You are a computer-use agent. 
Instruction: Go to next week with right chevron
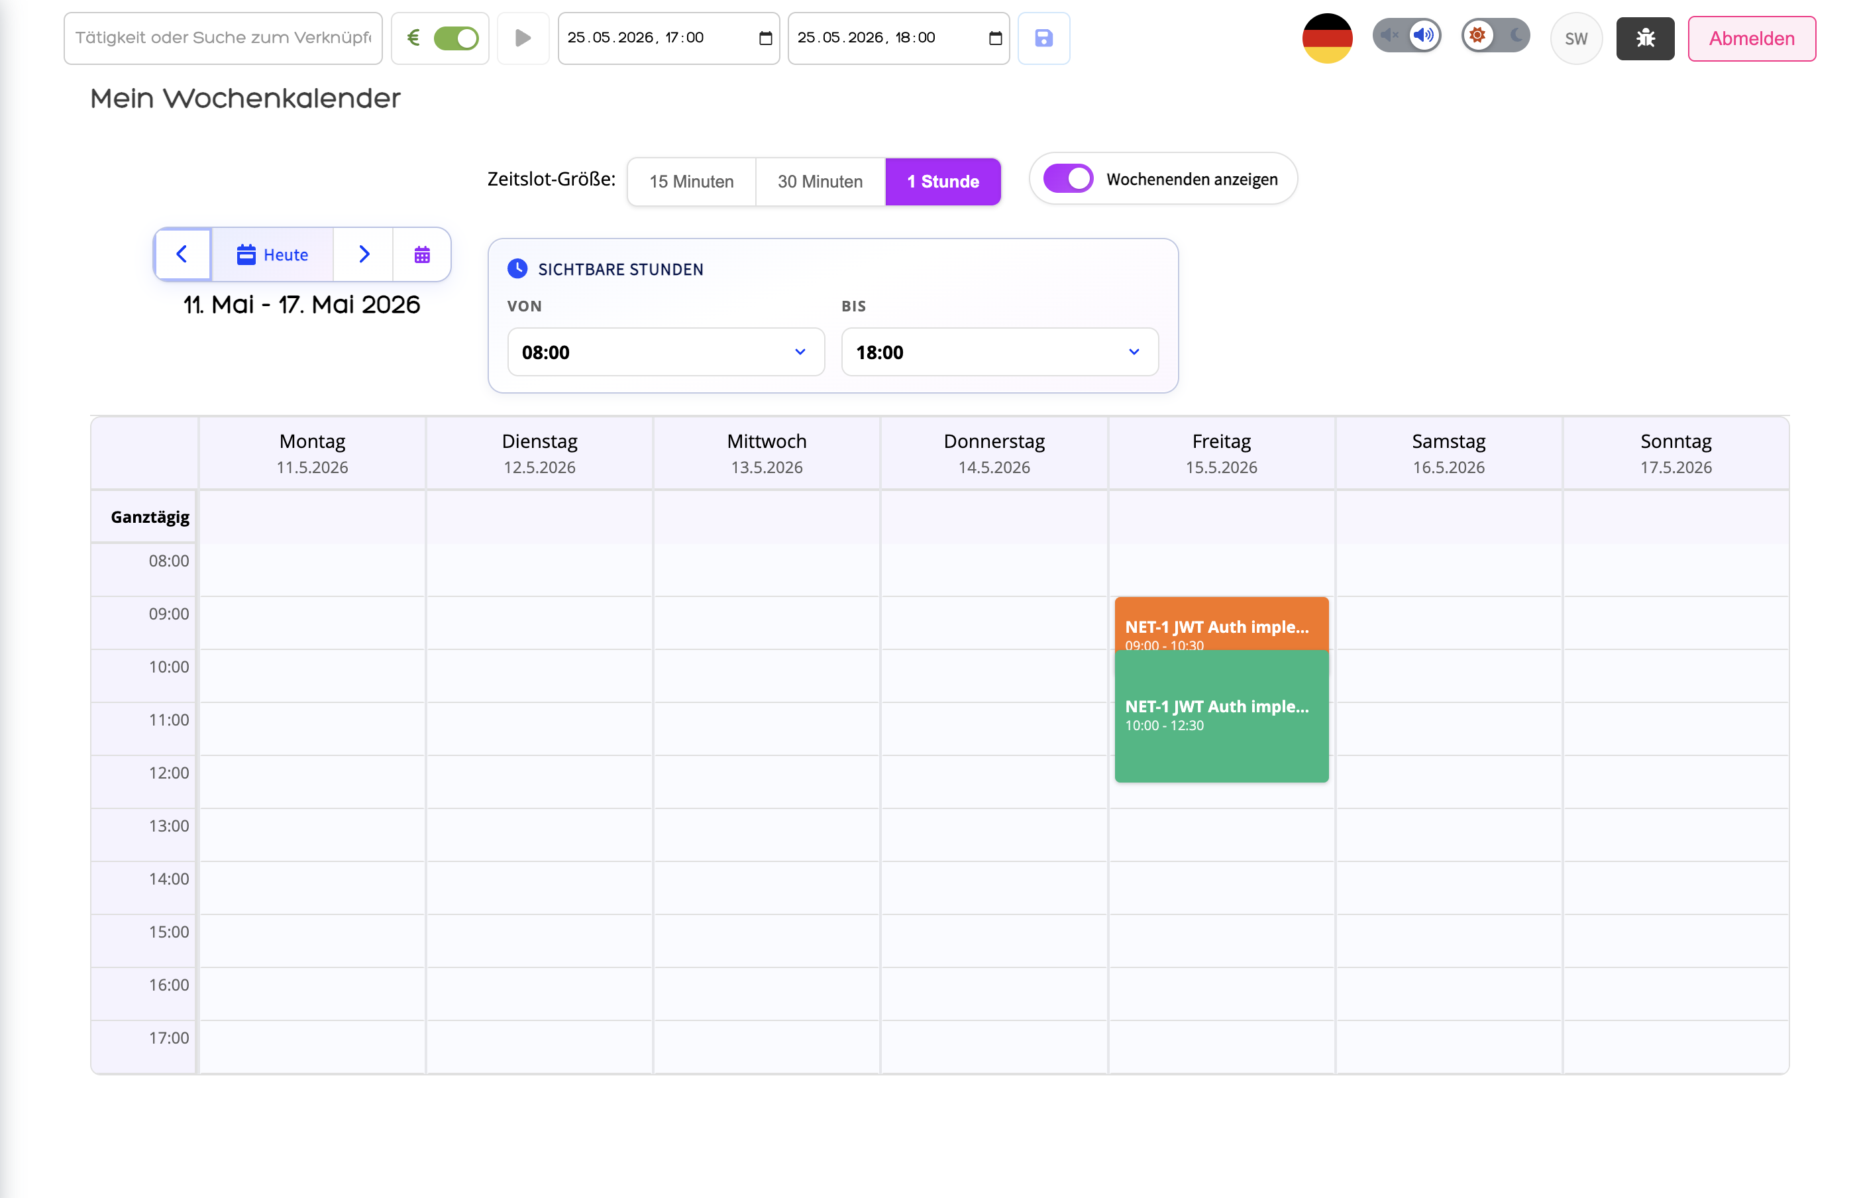click(363, 254)
